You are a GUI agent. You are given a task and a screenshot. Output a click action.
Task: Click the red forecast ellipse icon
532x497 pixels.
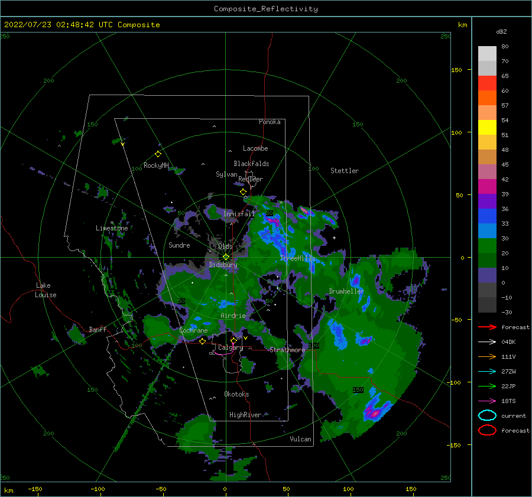pos(487,430)
